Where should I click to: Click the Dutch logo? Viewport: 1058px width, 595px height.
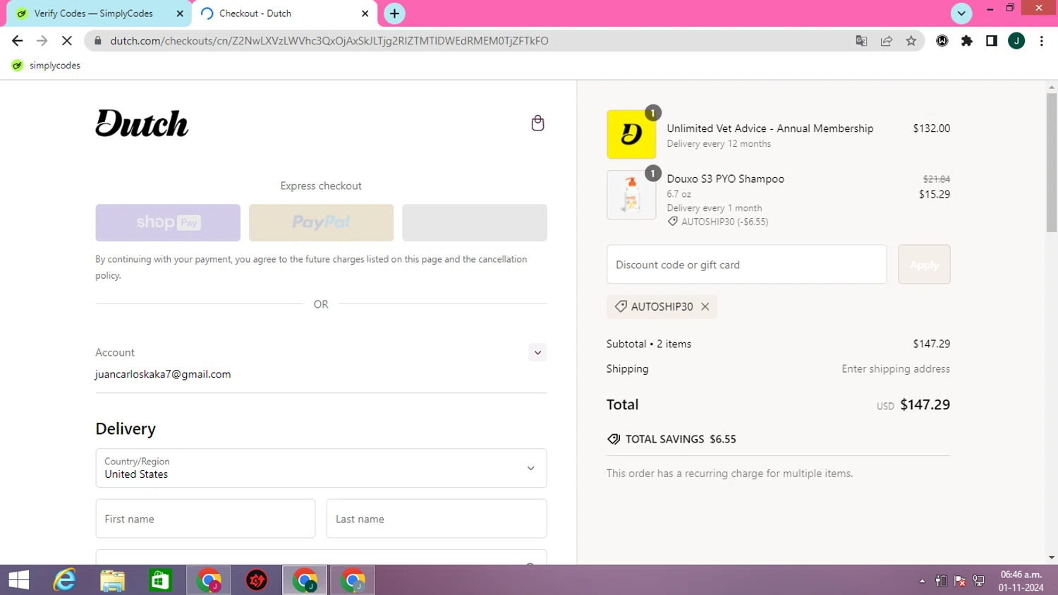(x=142, y=123)
